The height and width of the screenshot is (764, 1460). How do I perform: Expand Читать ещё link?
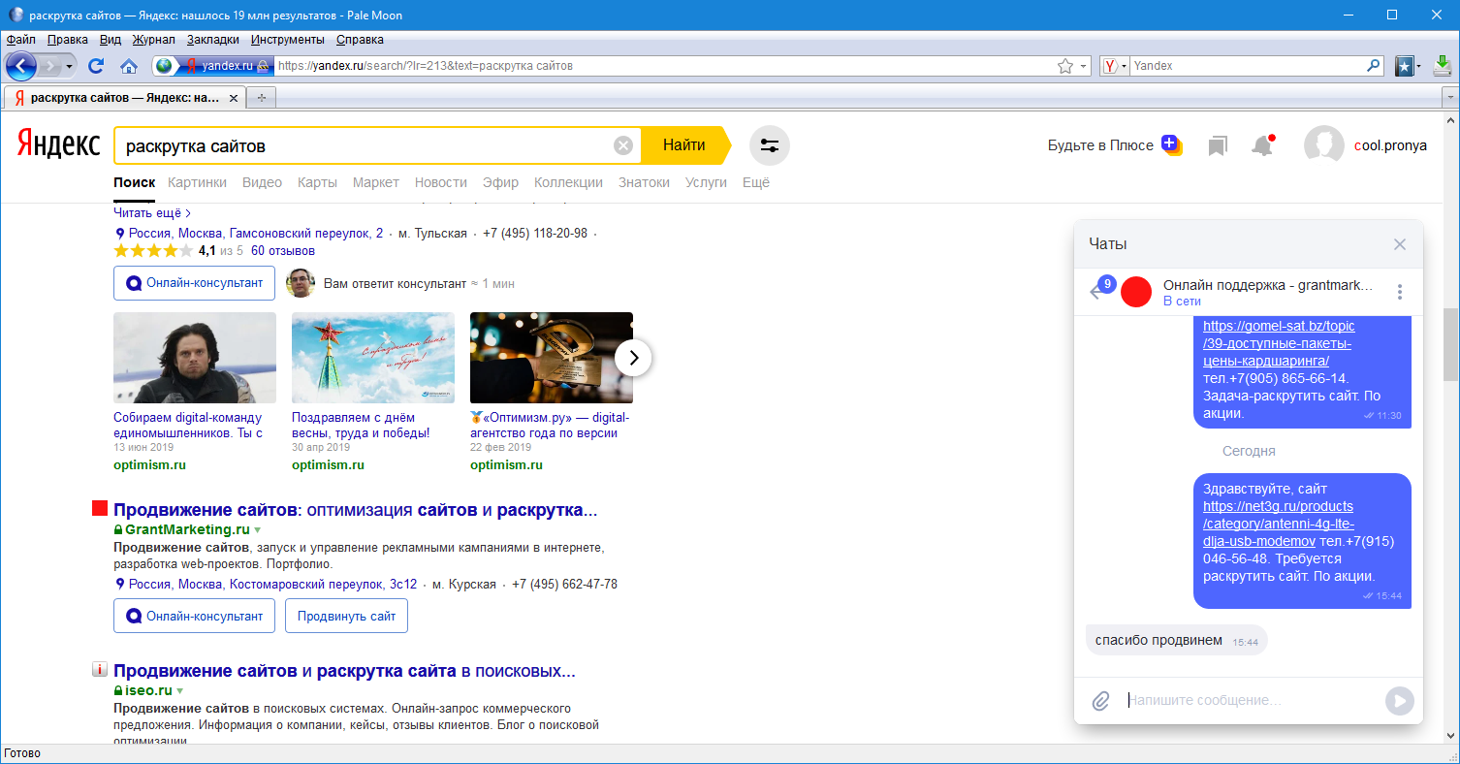coord(152,212)
